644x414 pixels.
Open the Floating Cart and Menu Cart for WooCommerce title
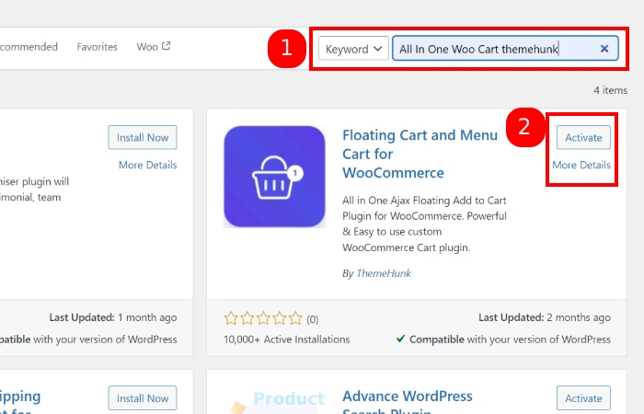pos(420,154)
